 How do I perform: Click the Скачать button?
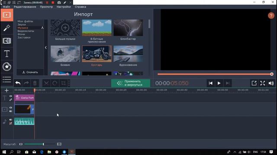point(30,72)
